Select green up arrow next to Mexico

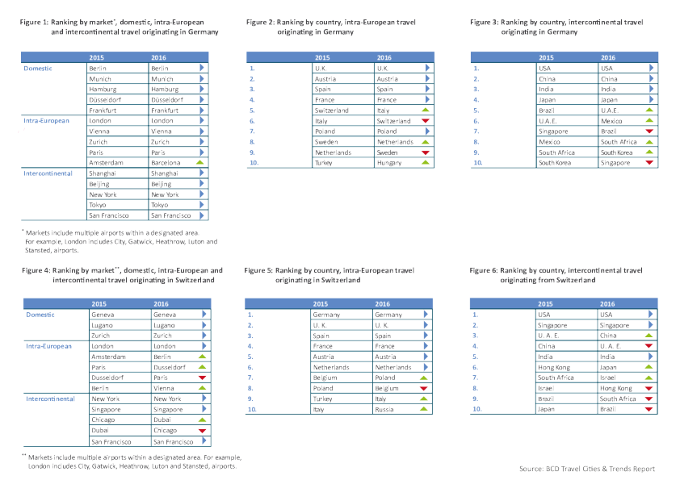[650, 121]
